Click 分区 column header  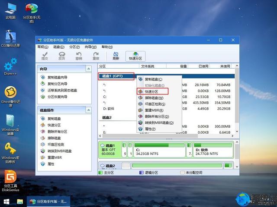tap(118, 66)
